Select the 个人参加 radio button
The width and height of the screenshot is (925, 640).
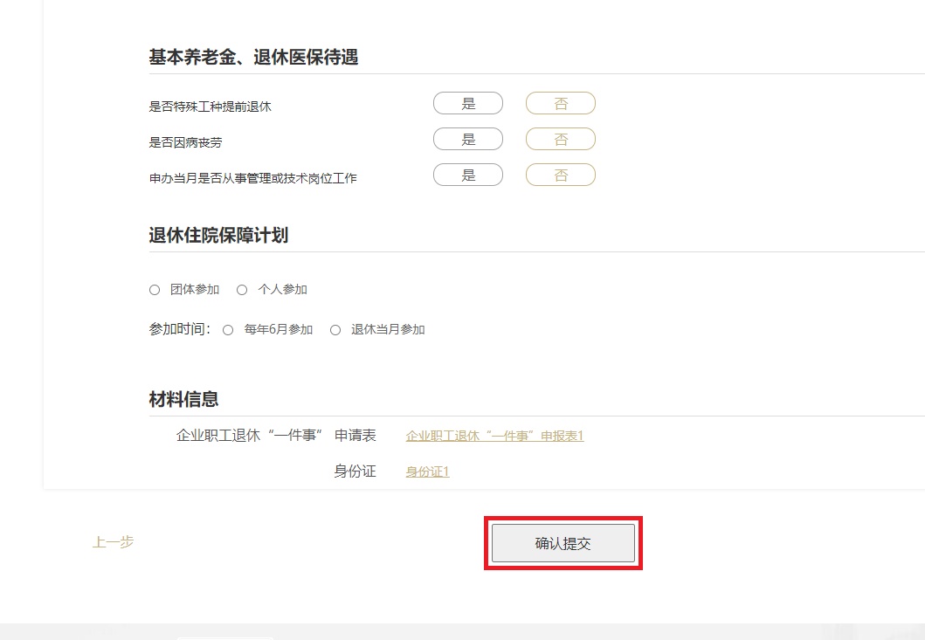point(243,290)
